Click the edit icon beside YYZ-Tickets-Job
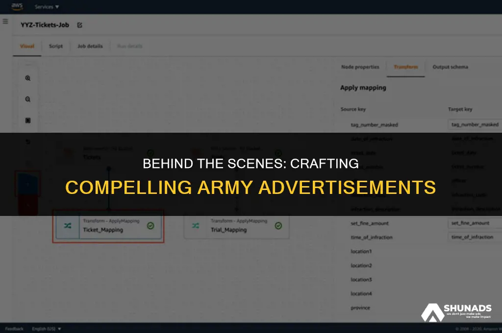 (x=80, y=25)
